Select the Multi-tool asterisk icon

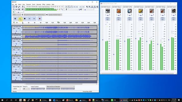click(x=19, y=9)
